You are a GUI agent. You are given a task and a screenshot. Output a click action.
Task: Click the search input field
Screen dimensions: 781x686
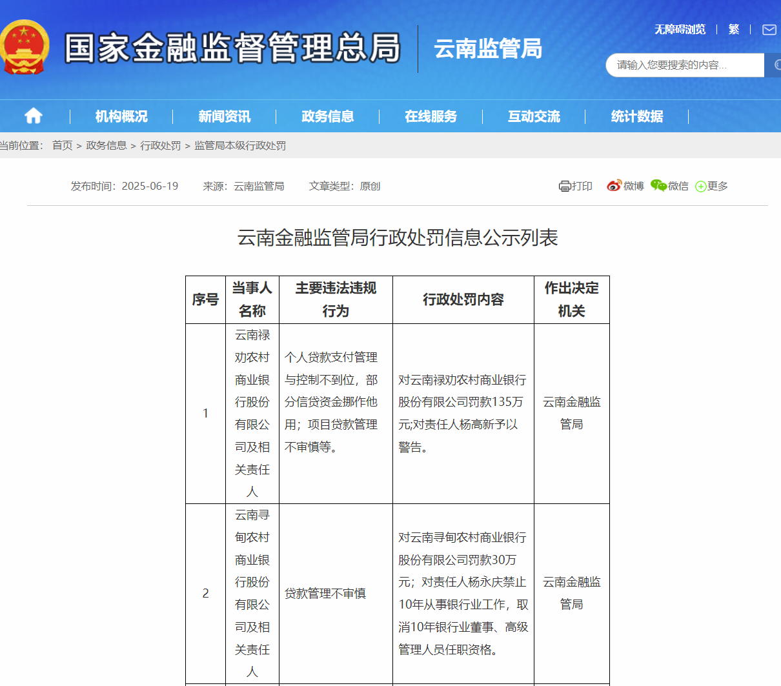tap(685, 65)
